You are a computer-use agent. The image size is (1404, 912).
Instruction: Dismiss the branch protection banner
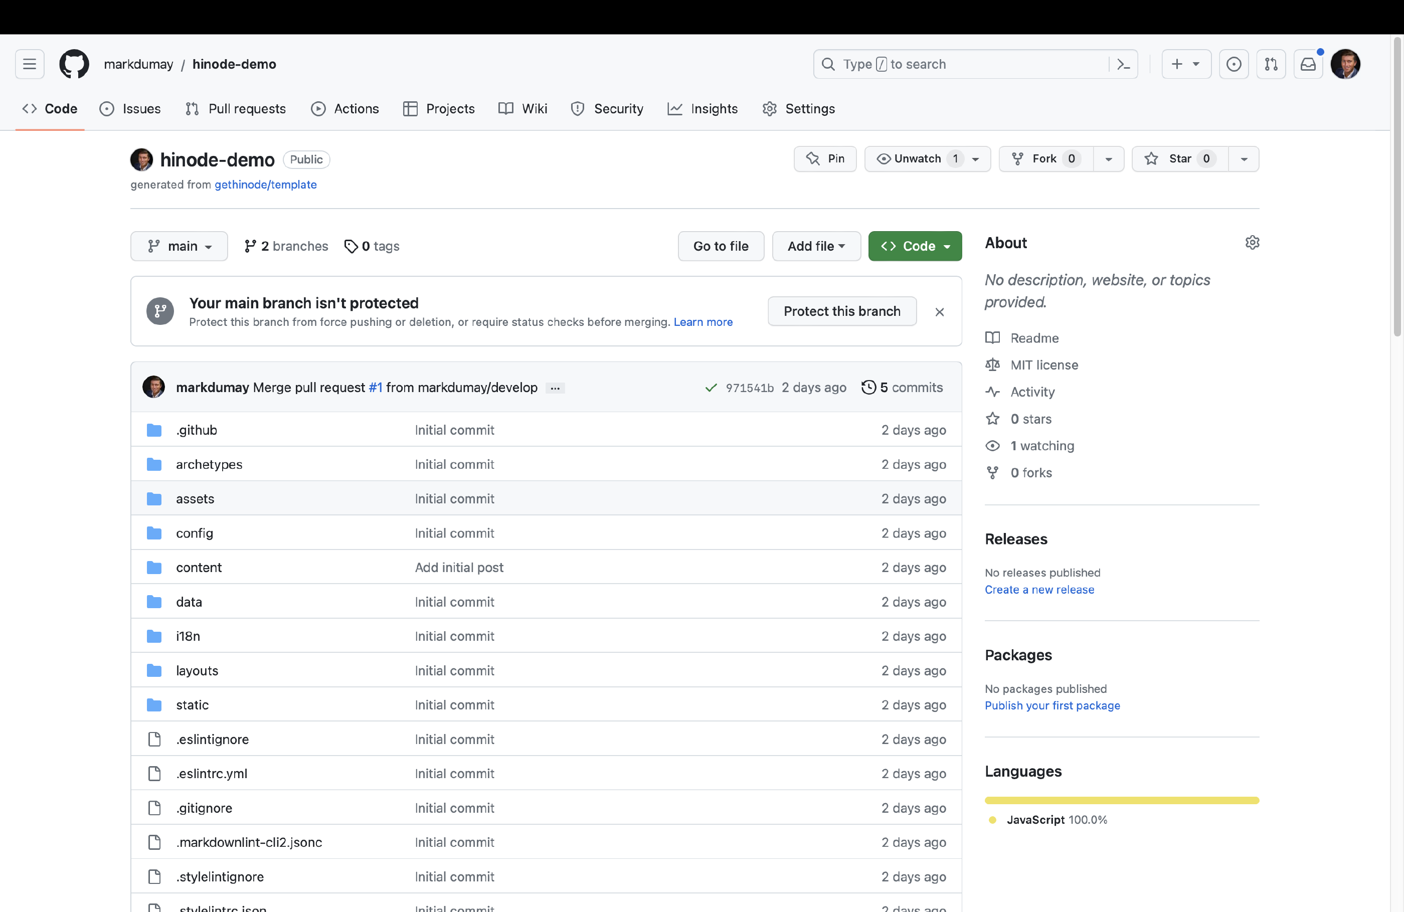click(939, 311)
